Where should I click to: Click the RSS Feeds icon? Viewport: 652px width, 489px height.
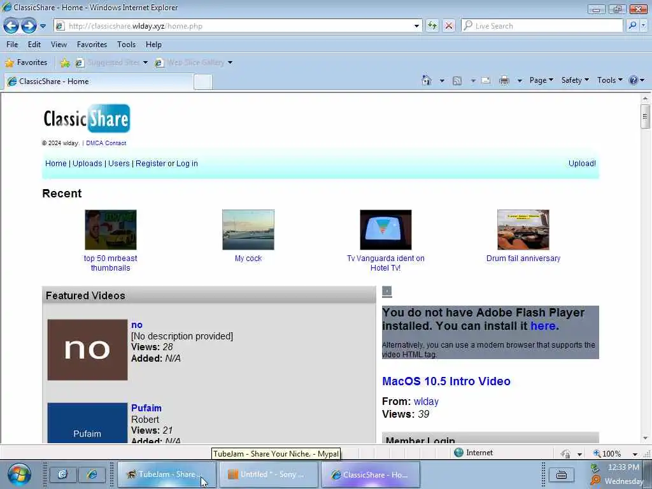(457, 81)
